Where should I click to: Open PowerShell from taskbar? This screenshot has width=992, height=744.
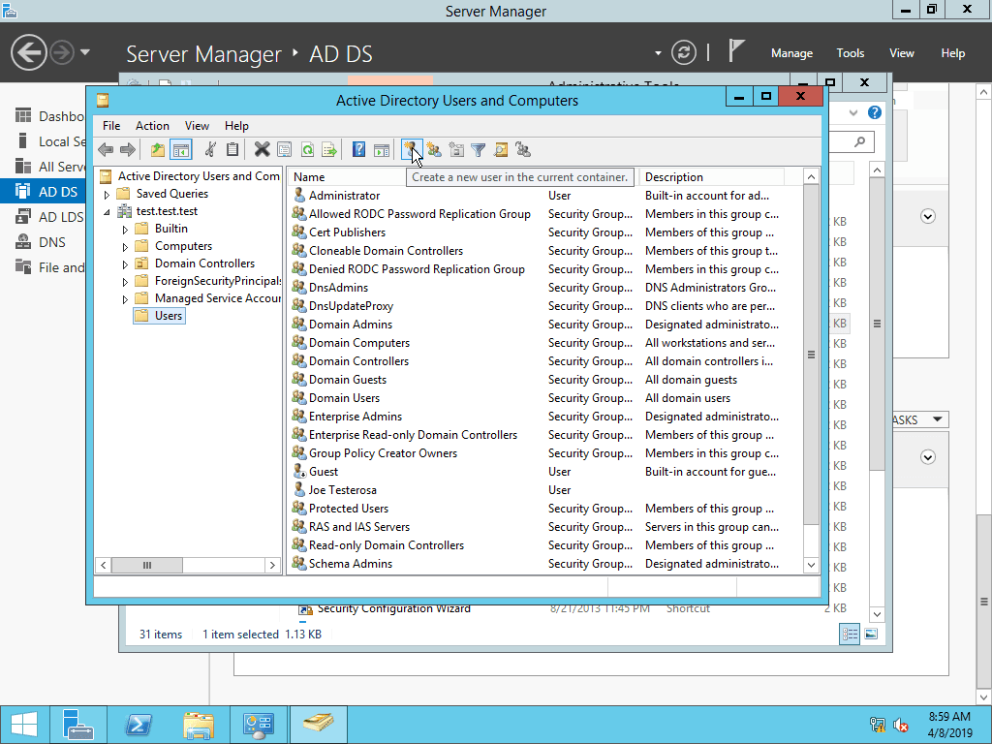139,725
